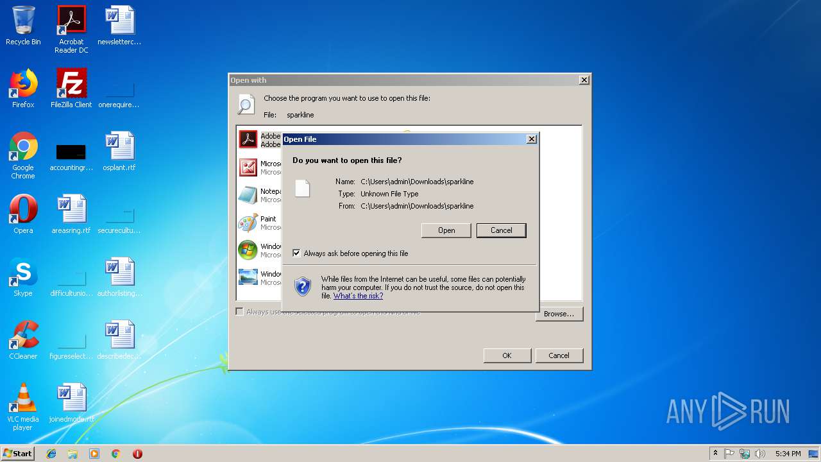Screen dimensions: 821x462
Task: Click the security shield icon in dialog
Action: pos(303,286)
